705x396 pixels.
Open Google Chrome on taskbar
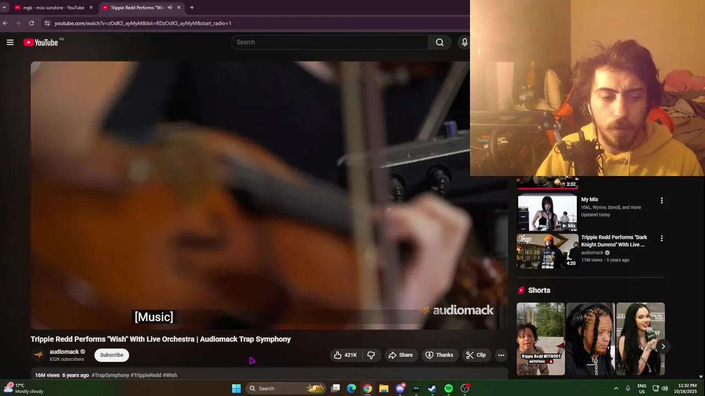(367, 388)
